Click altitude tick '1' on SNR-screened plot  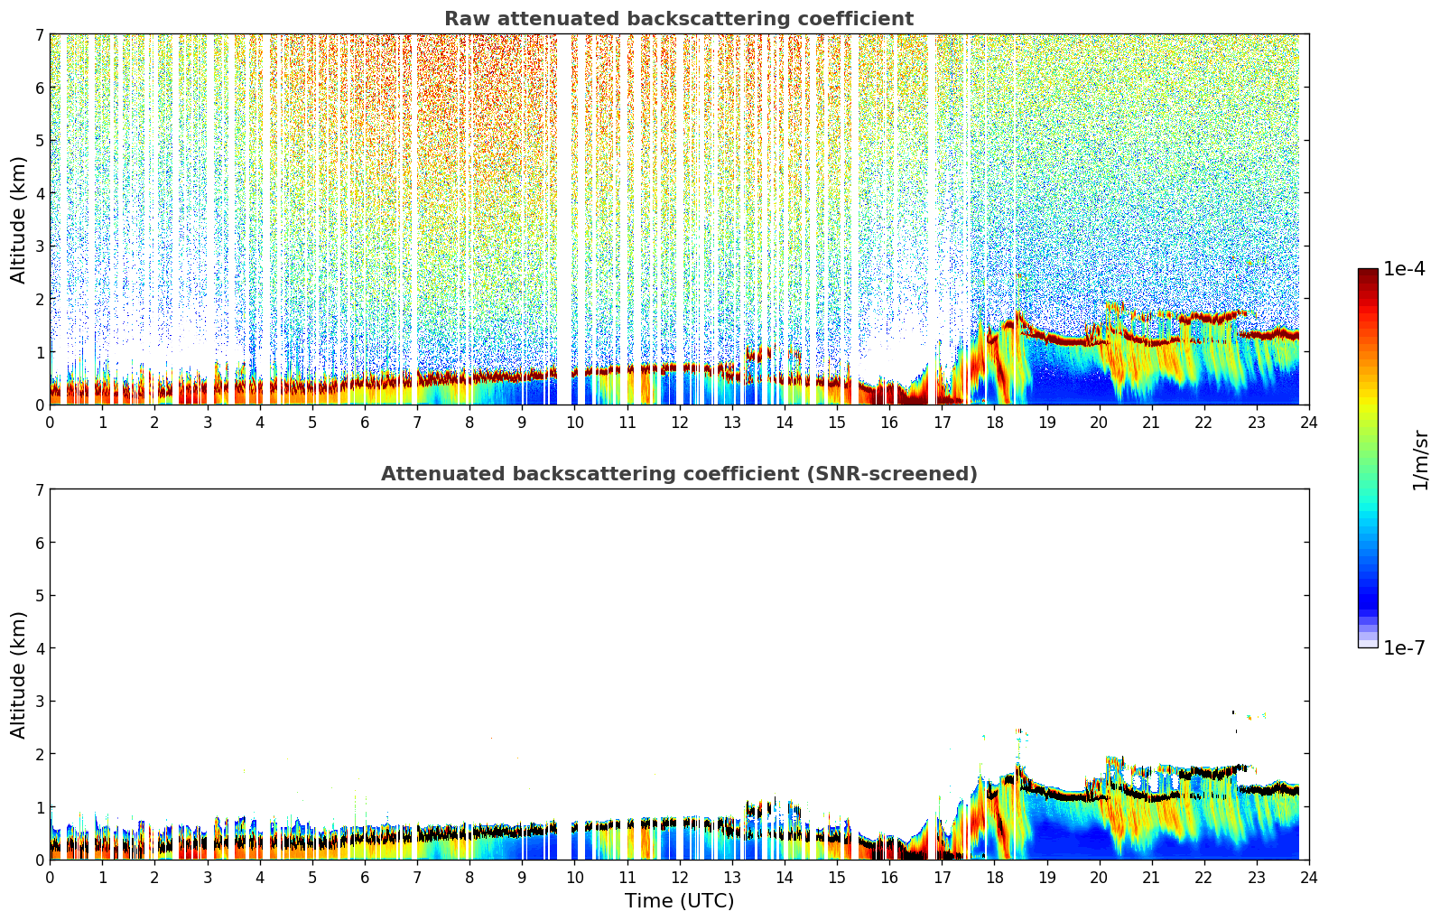40,807
